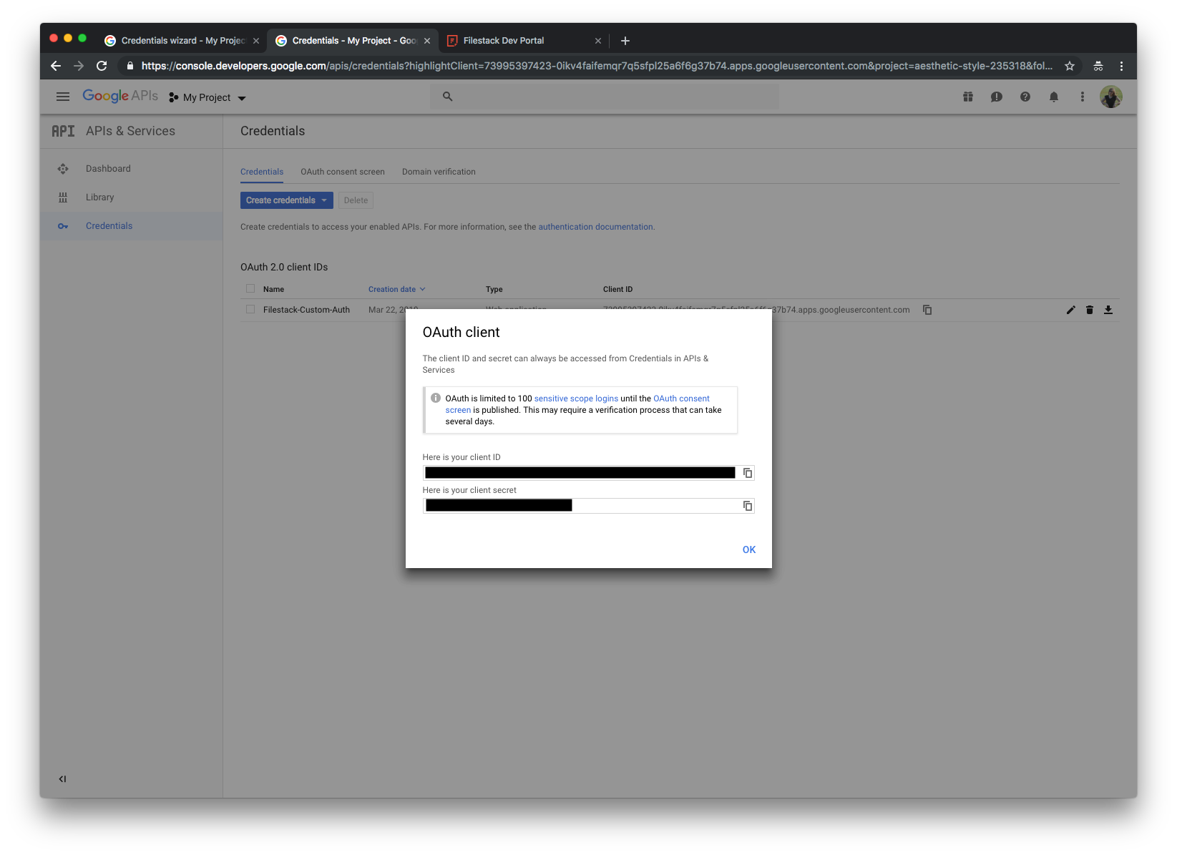Download JSON for Filestack-Custom-Auth
The image size is (1177, 855).
pos(1108,310)
